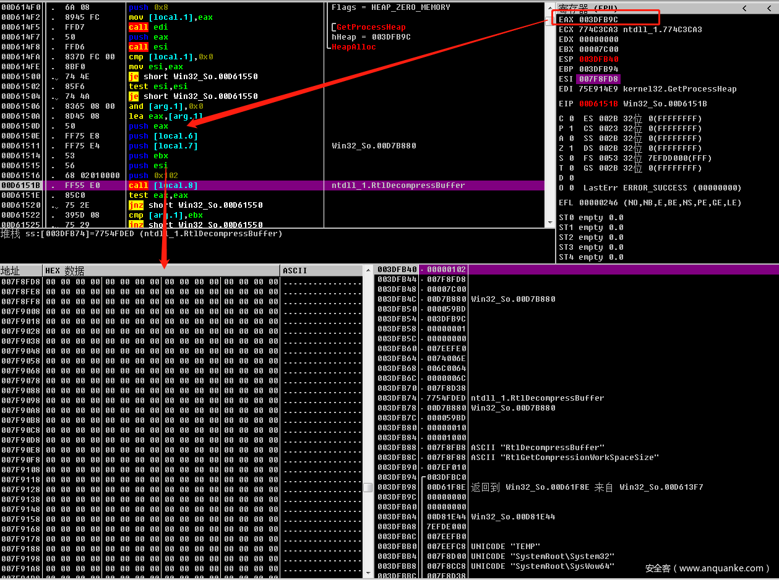Click the leftmost chevron in registers header
Viewport: 779px width, 580px height.
click(744, 8)
